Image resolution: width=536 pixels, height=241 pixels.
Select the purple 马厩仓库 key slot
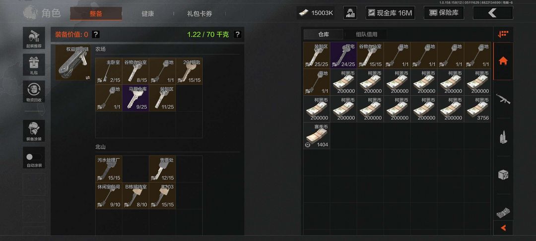[135, 98]
